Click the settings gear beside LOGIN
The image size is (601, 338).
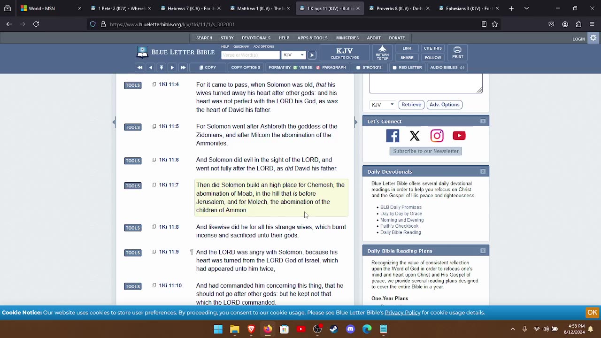point(593,38)
